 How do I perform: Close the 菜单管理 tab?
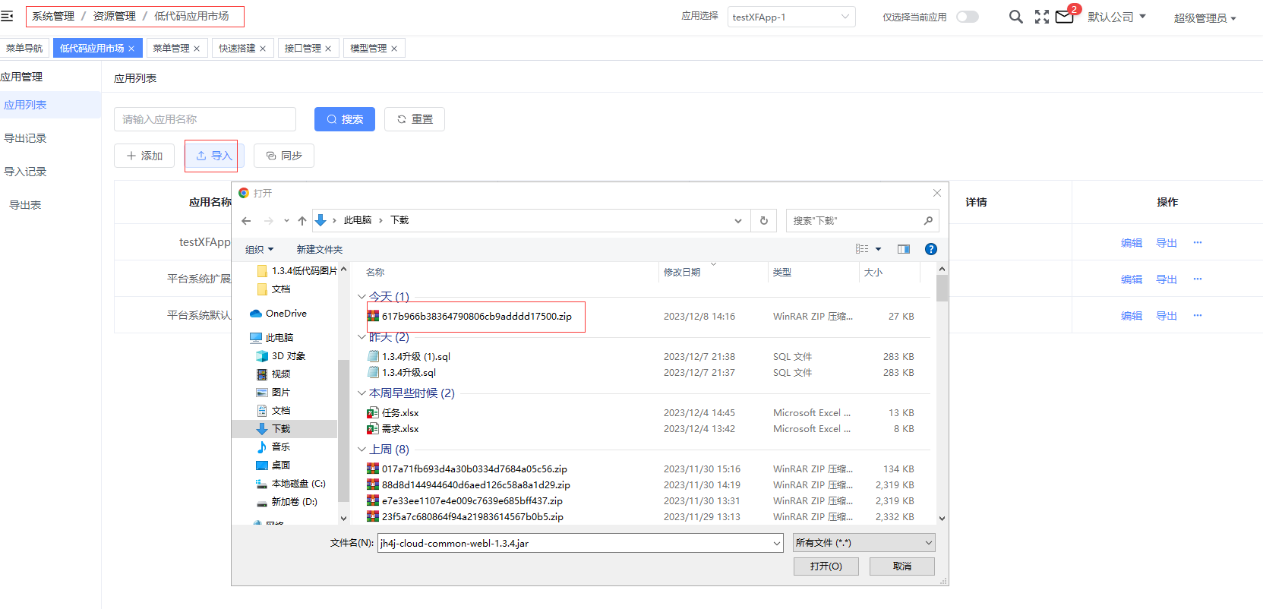coord(197,49)
